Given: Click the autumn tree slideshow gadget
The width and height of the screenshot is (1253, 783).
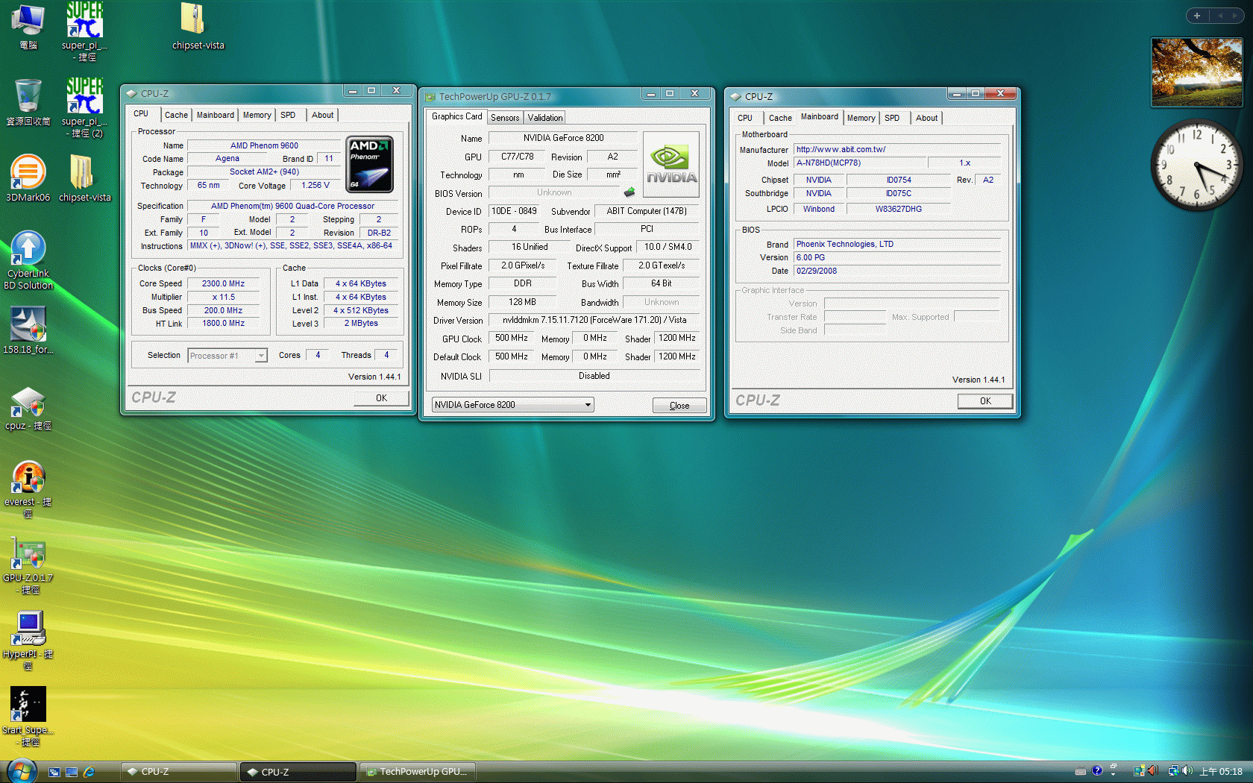Looking at the screenshot, I should pyautogui.click(x=1196, y=72).
